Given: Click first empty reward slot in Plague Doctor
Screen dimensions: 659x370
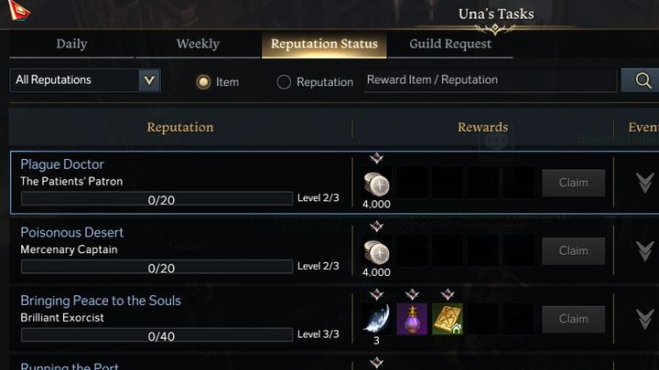Looking at the screenshot, I should click(x=412, y=183).
